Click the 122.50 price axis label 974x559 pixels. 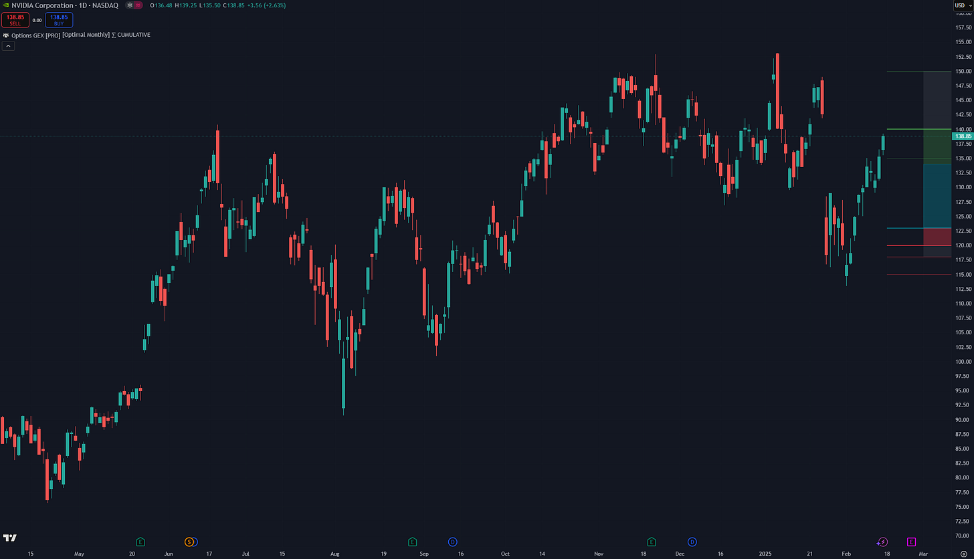point(963,231)
